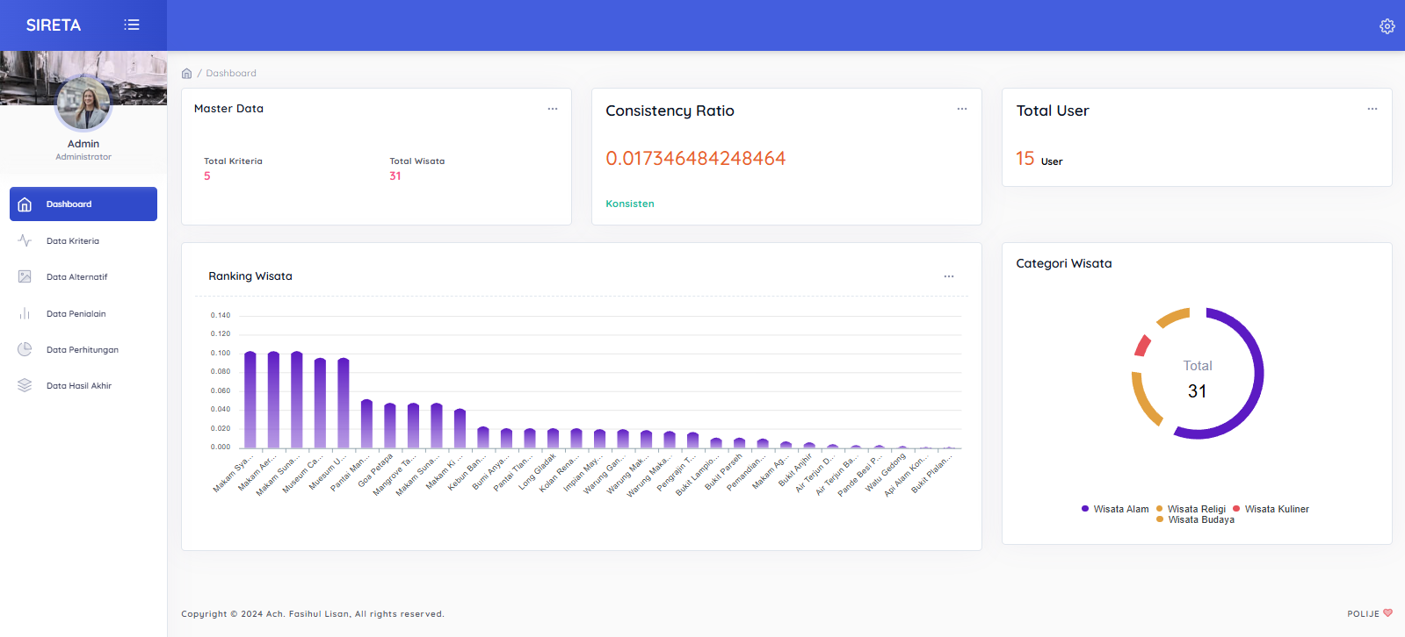Toggle Wisata Alam legend item

(1115, 509)
